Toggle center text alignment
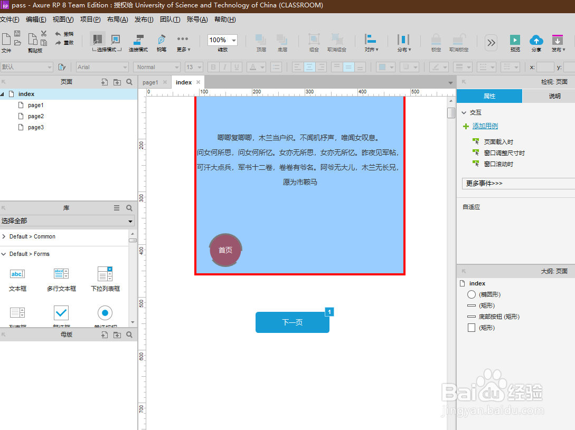This screenshot has width=575, height=430. pyautogui.click(x=309, y=67)
